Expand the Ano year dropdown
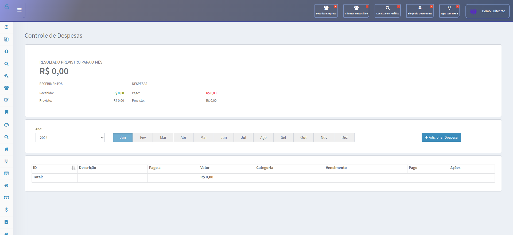The height and width of the screenshot is (235, 513). tap(70, 138)
